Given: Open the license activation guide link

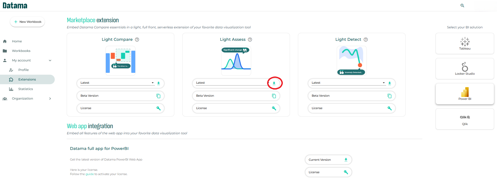Looking at the screenshot, I should click(90, 174).
